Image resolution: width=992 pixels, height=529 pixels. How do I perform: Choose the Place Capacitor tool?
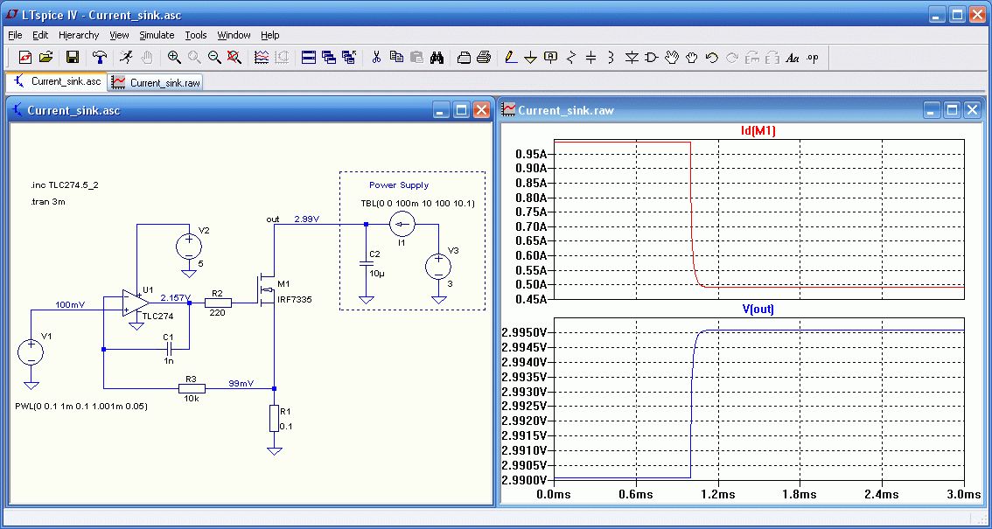(x=590, y=58)
